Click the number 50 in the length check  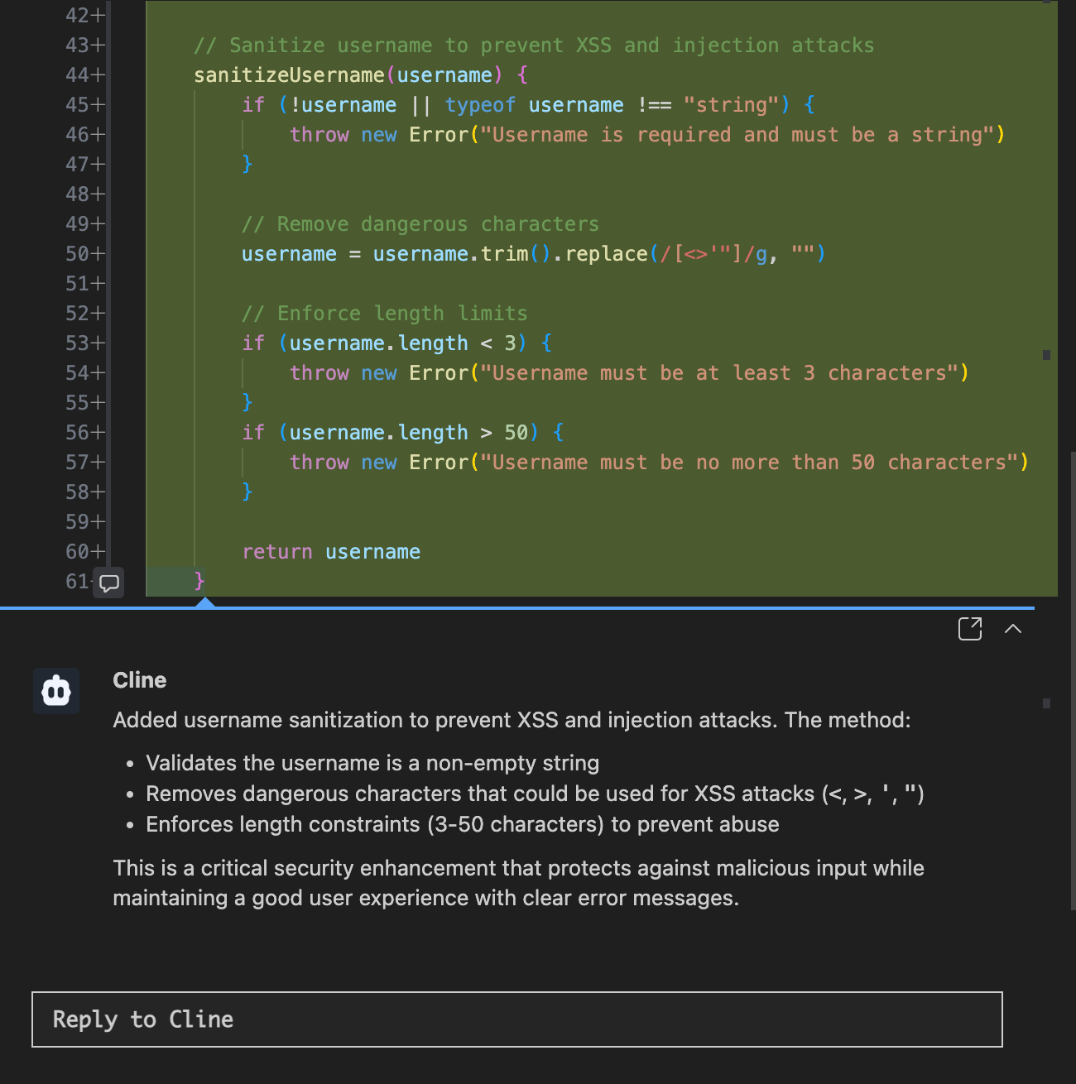click(516, 433)
